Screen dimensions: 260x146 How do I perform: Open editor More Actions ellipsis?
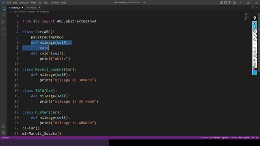[257, 7]
